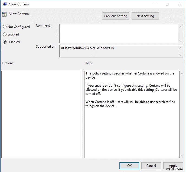Viewport: 186px width, 172px height.
Task: Click the 'When Cortana is off' help paragraph
Action: tap(130, 104)
